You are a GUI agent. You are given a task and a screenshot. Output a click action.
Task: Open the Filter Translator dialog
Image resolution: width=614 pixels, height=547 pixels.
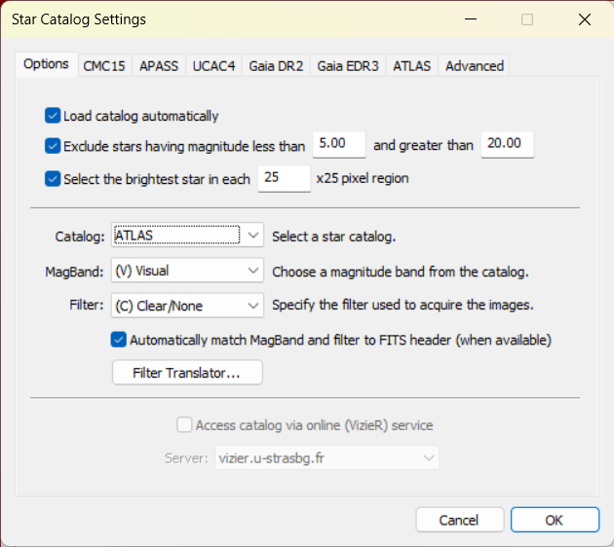[187, 373]
